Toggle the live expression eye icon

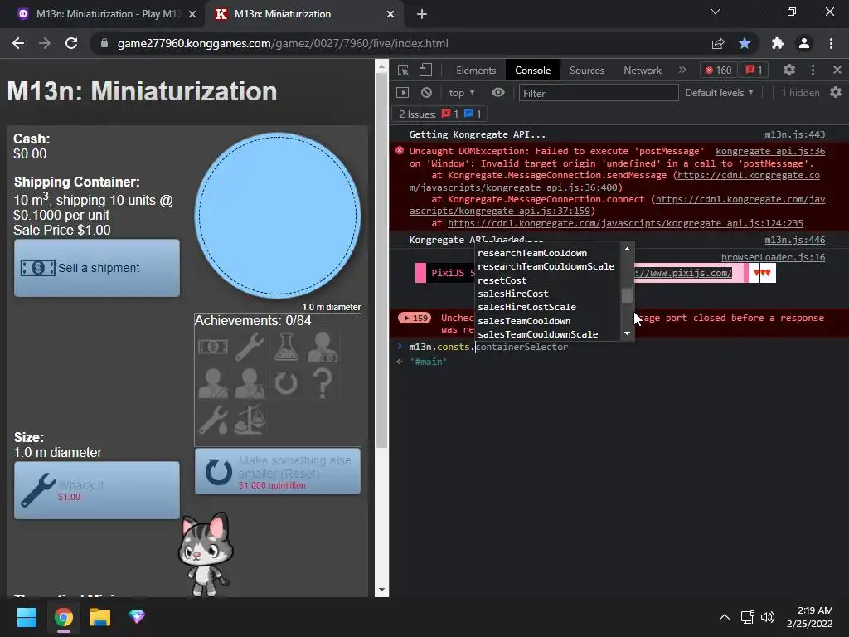coord(498,93)
